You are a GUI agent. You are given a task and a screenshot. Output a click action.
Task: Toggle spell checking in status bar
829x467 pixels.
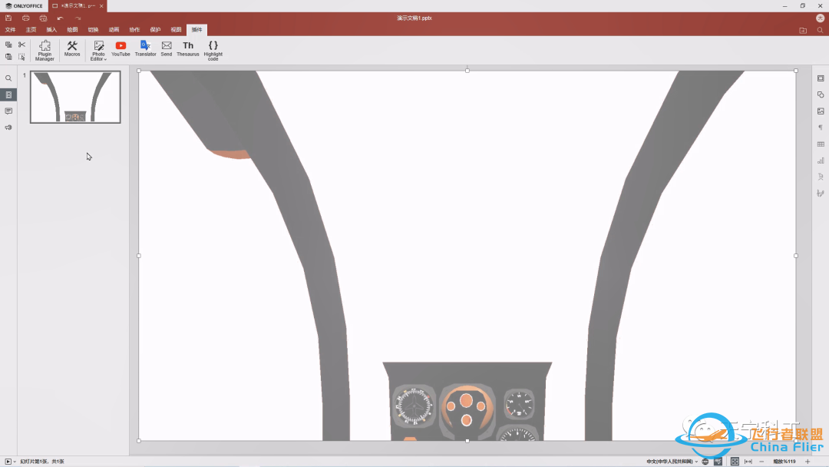pos(718,462)
